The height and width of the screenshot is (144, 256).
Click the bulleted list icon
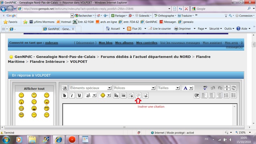coord(234,95)
